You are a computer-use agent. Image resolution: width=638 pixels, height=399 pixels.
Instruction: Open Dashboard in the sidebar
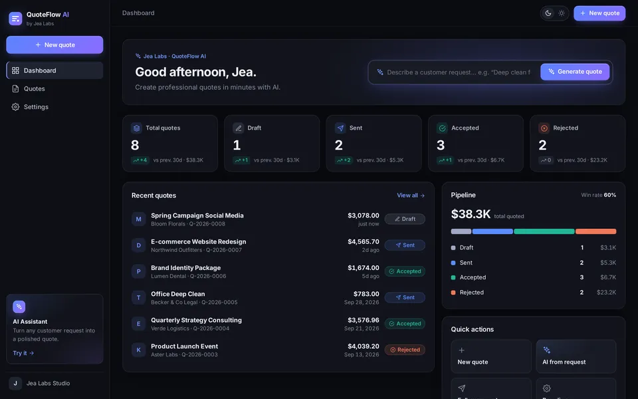54,70
